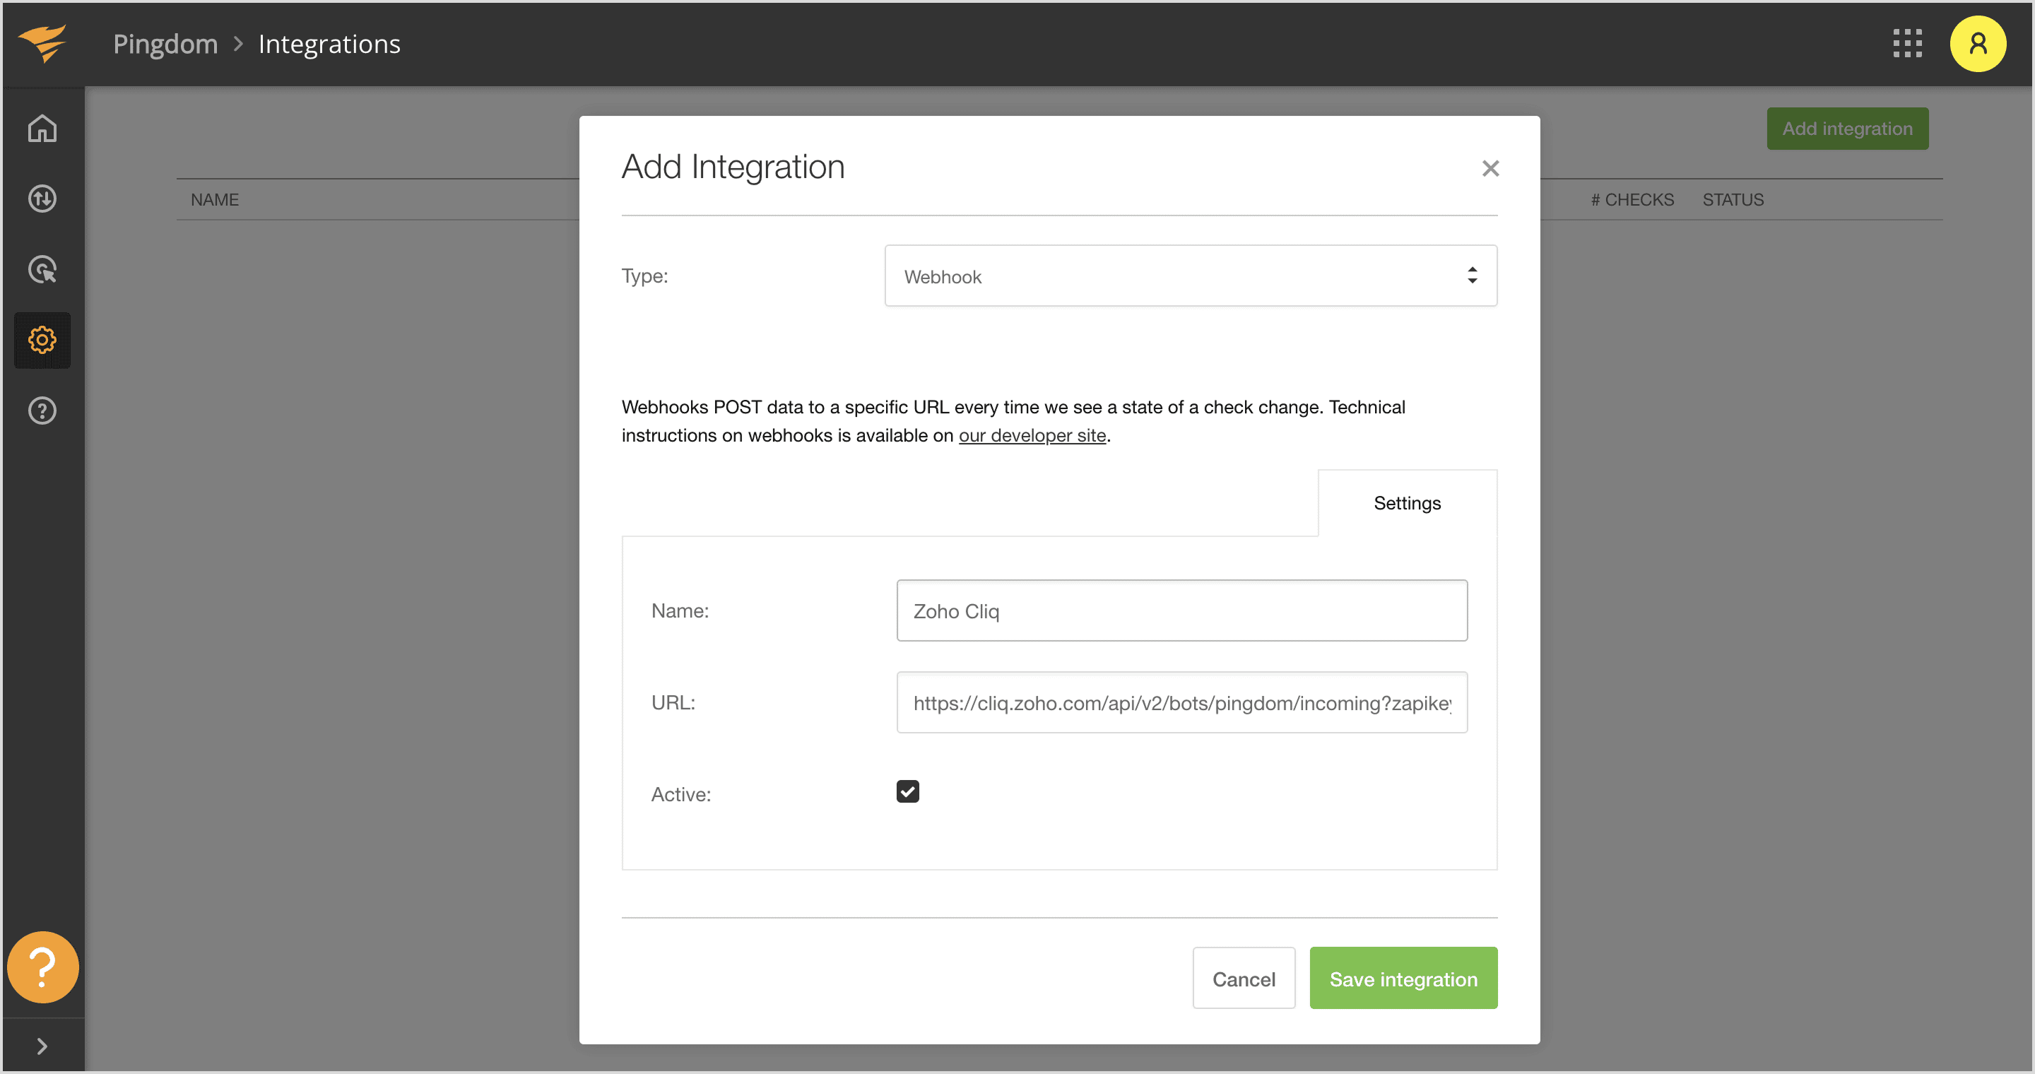
Task: Close the Add Integration dialog
Action: (x=1490, y=168)
